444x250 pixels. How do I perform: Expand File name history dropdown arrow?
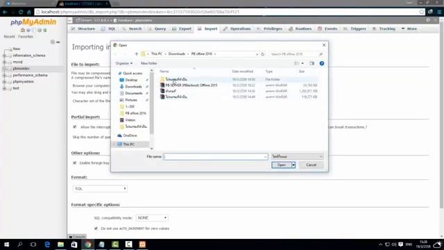pyautogui.click(x=265, y=156)
